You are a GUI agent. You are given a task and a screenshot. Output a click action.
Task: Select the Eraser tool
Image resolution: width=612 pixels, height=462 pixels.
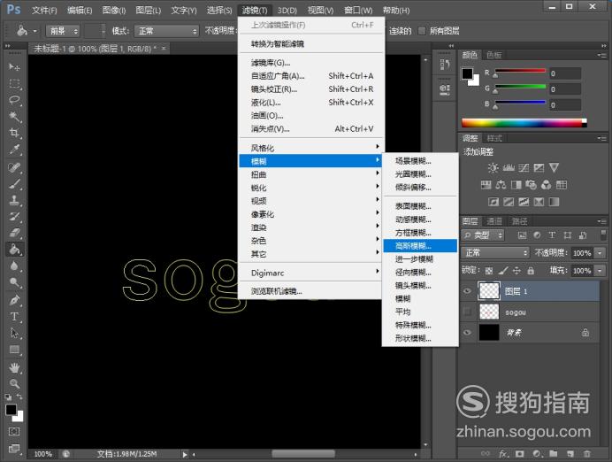tap(14, 233)
